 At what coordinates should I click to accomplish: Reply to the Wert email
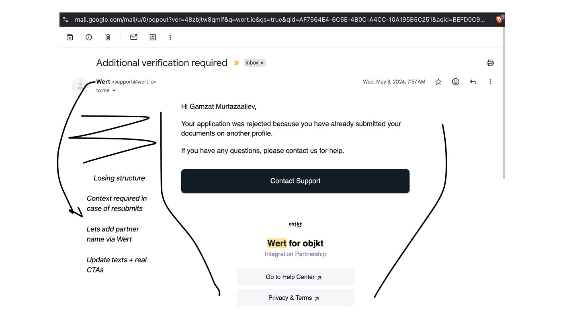[473, 82]
